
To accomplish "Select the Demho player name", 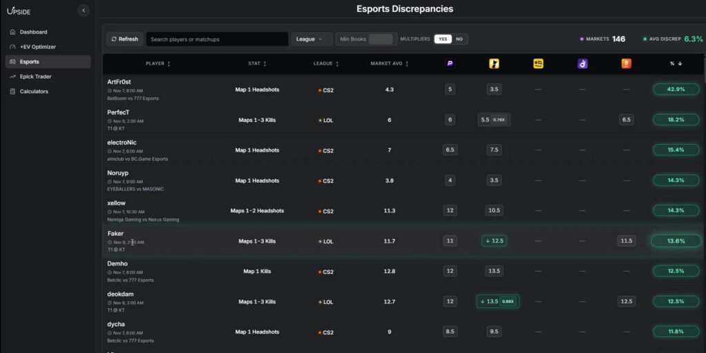I will pyautogui.click(x=117, y=263).
